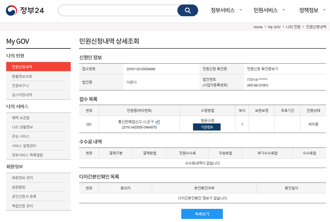
Task: Open 나의 생활정보 sidebar item
Action: click(x=22, y=127)
